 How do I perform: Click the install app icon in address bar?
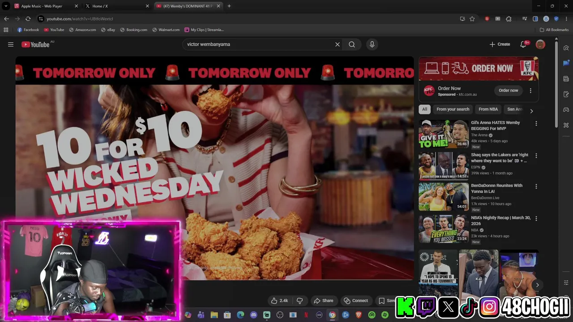[x=462, y=19]
